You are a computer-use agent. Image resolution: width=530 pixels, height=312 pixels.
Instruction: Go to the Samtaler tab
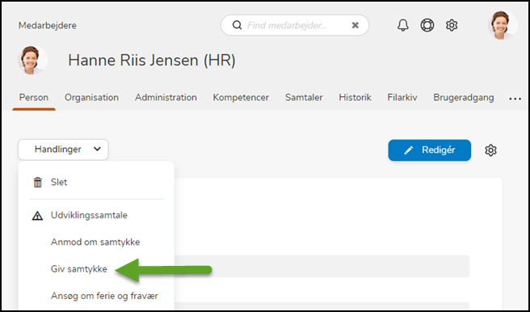point(304,98)
